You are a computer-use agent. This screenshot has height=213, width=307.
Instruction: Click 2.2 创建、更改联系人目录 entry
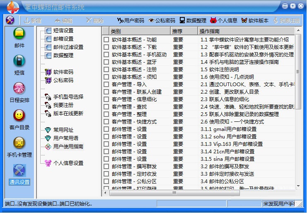[230, 92]
